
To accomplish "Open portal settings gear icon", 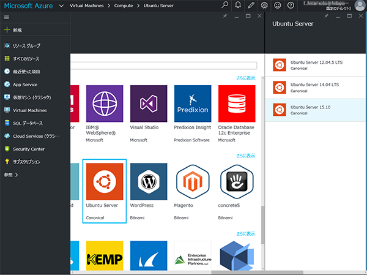I will pyautogui.click(x=264, y=5).
